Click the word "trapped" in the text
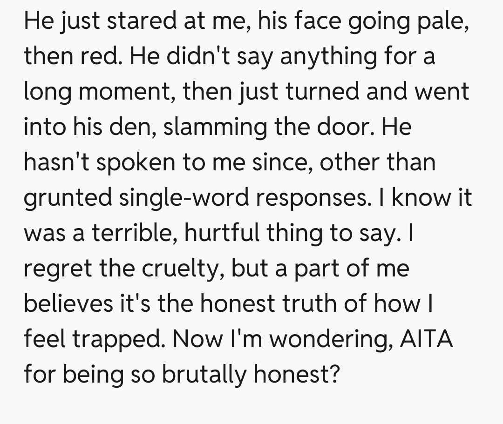This screenshot has width=503, height=424. click(x=116, y=339)
